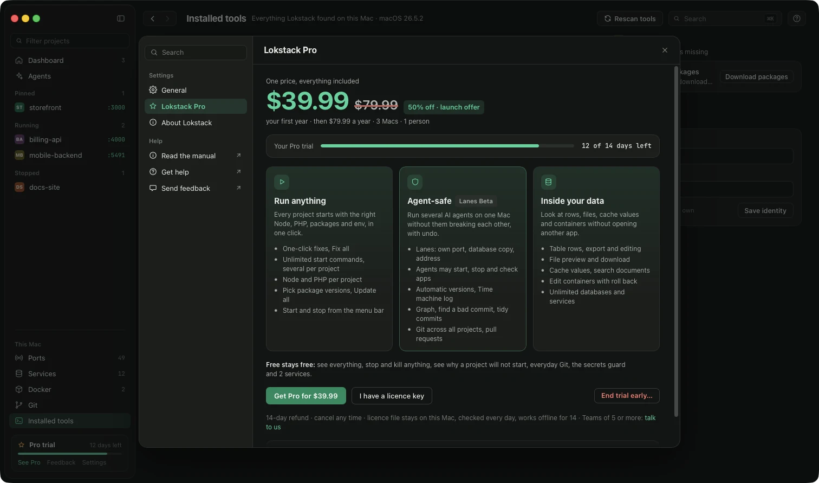The image size is (819, 483).
Task: Open the help question mark icon
Action: click(797, 18)
